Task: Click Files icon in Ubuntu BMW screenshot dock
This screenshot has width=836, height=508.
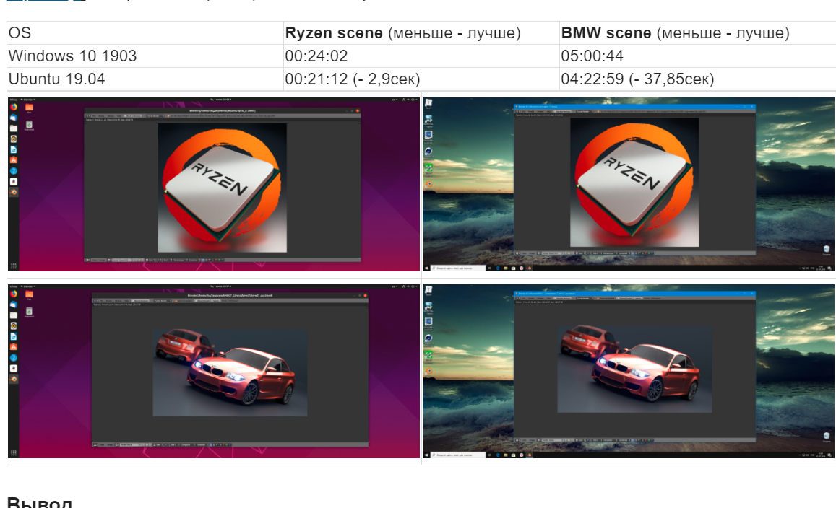Action: pos(13,315)
